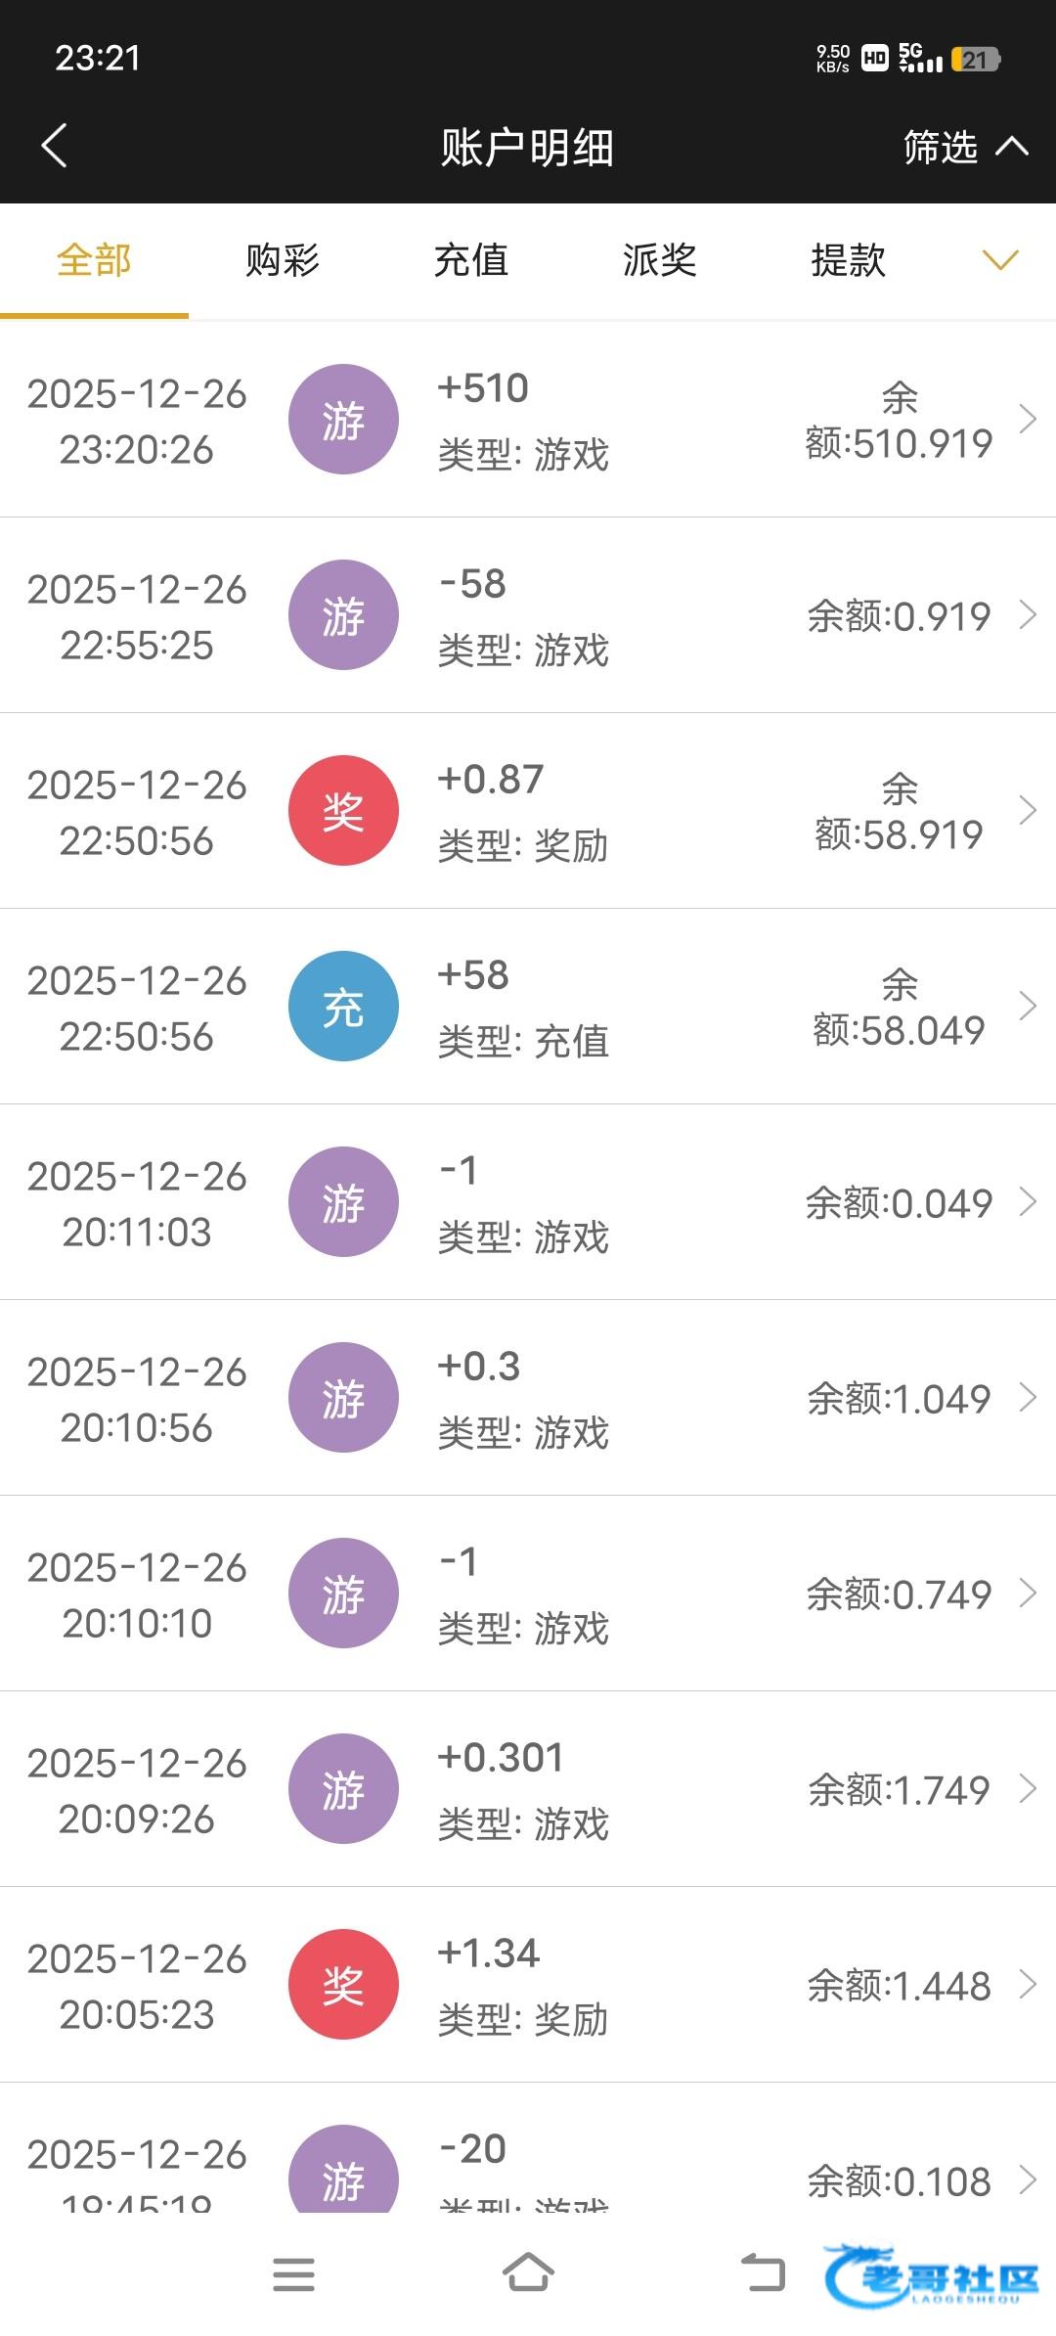Tap the red 奖 icon for +0.87 reward
The image size is (1056, 2336).
click(343, 811)
